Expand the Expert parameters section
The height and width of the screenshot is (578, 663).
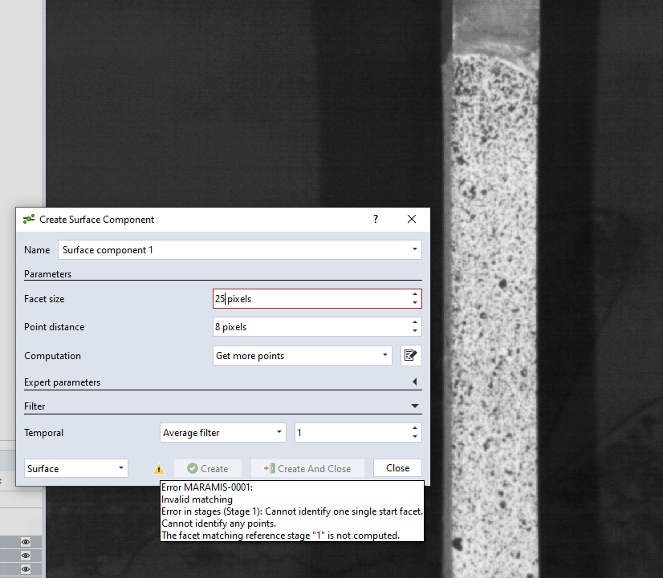414,382
